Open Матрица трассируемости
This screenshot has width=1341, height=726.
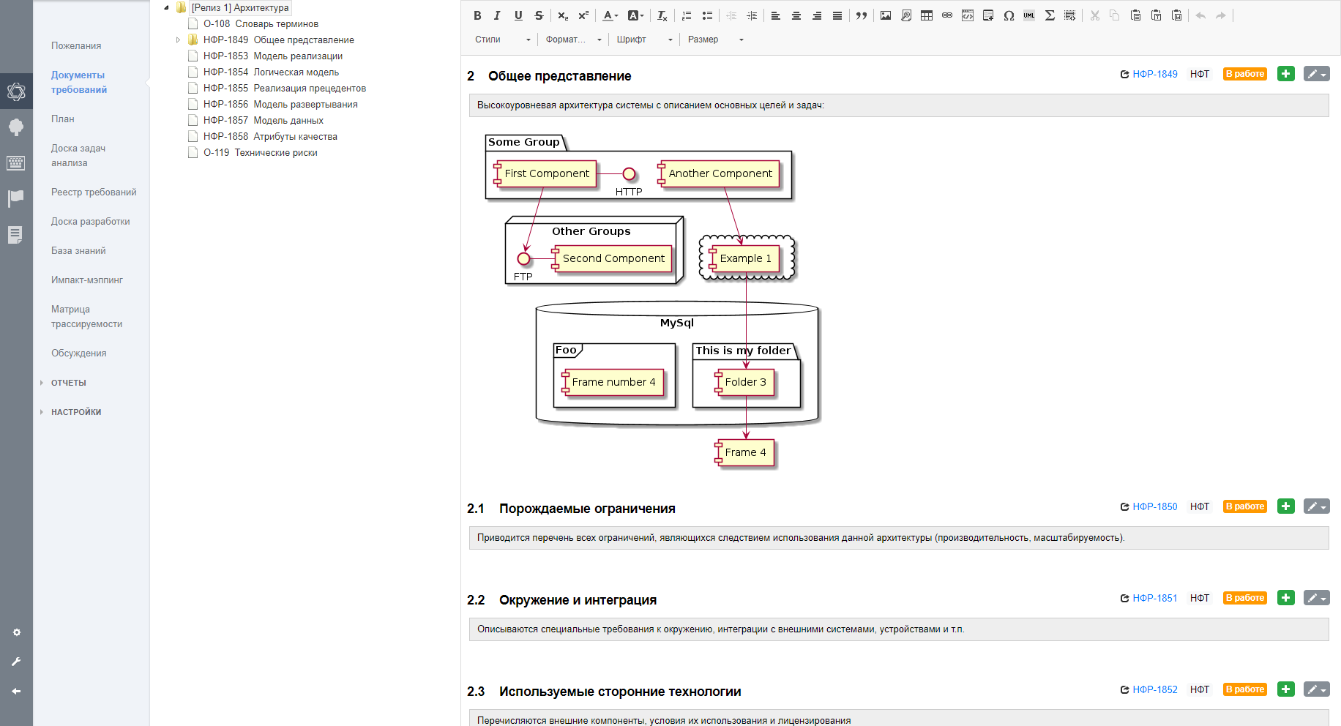[86, 316]
